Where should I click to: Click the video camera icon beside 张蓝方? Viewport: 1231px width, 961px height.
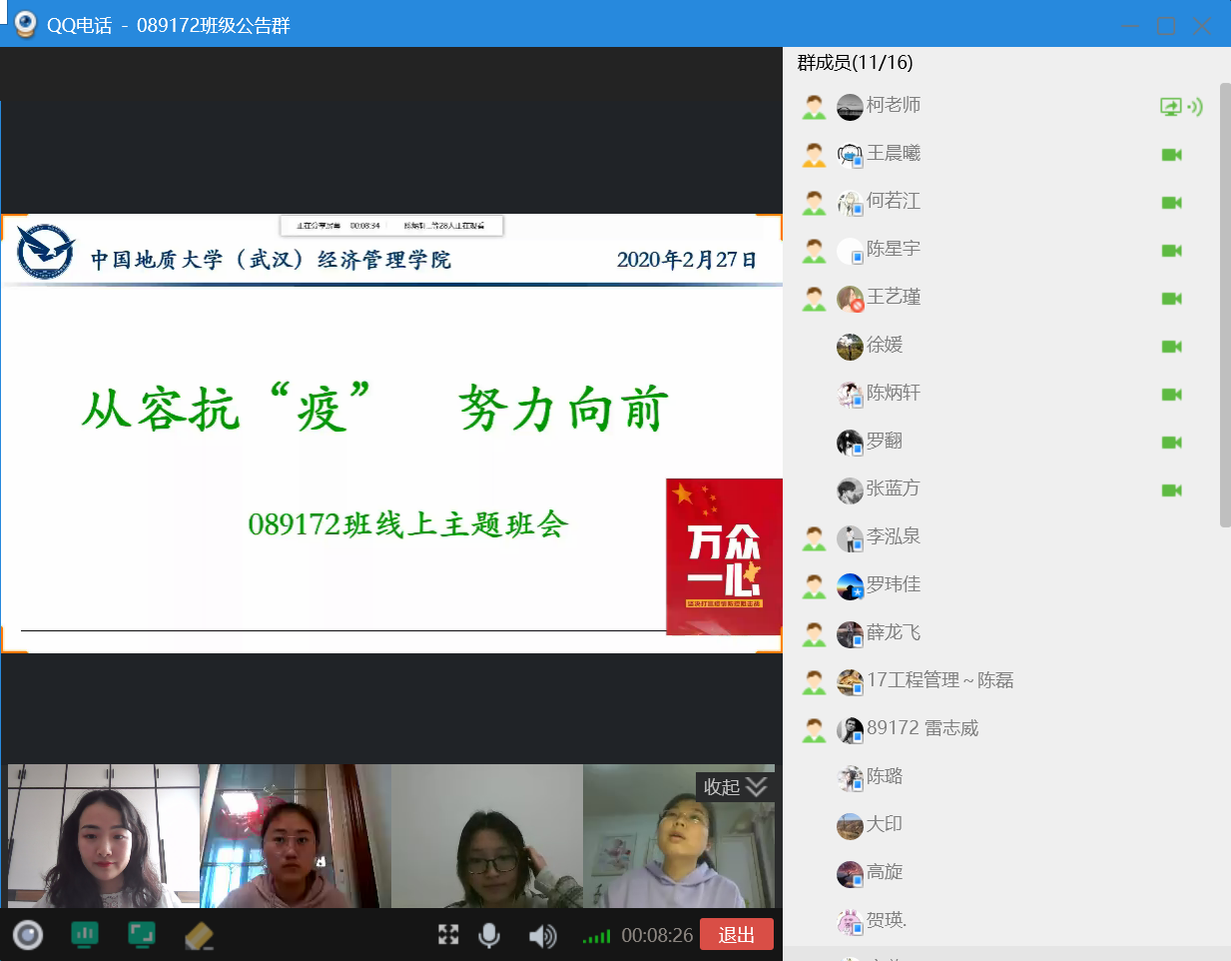tap(1171, 490)
